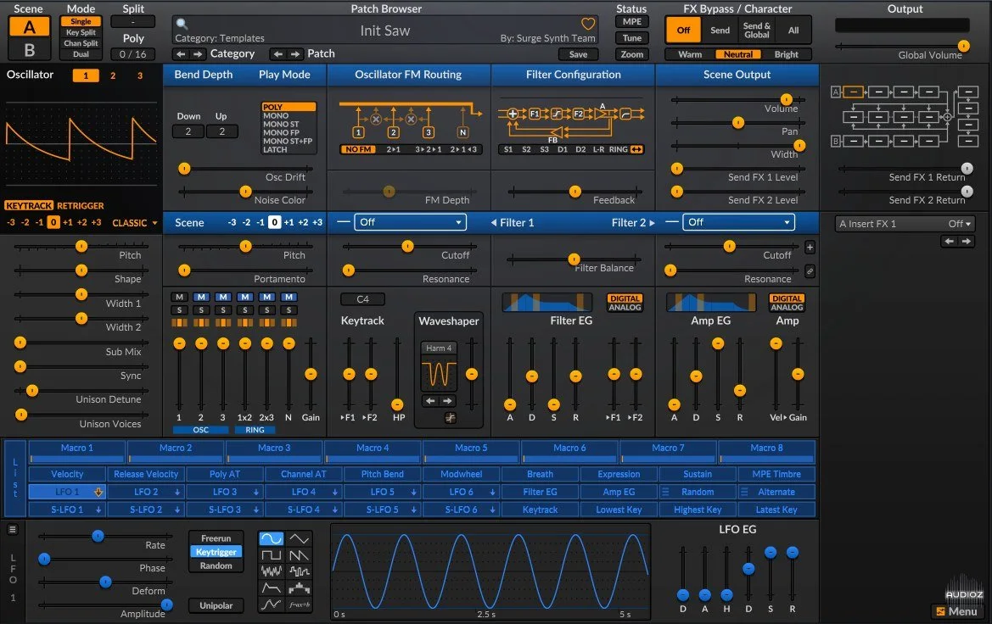The image size is (992, 624).
Task: Click the waveshaper analysis icon below arrows
Action: (450, 418)
